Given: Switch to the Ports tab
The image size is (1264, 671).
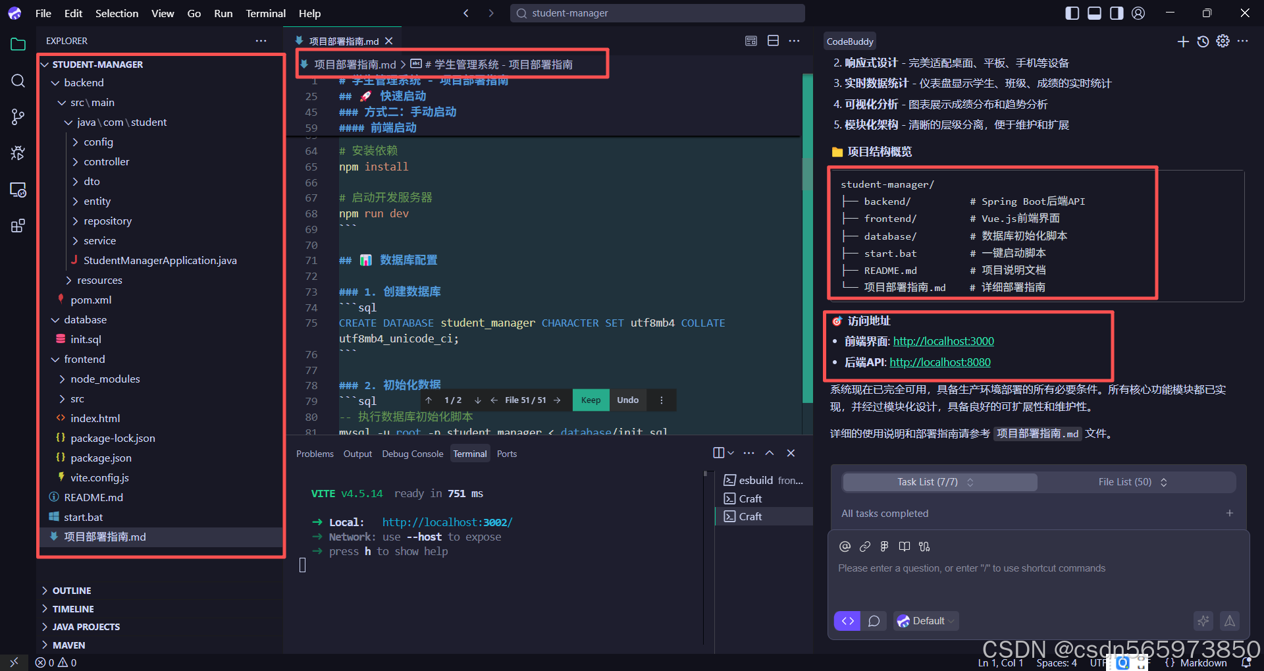Looking at the screenshot, I should click(507, 454).
